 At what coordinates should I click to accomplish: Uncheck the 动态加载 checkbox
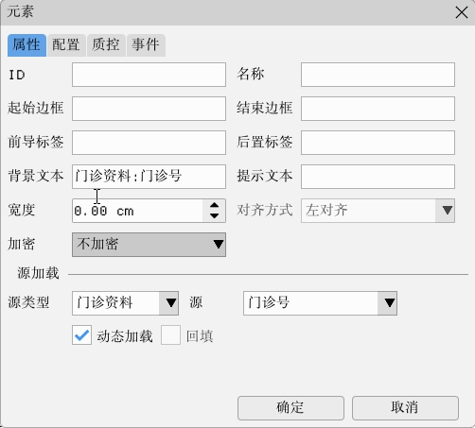point(81,335)
